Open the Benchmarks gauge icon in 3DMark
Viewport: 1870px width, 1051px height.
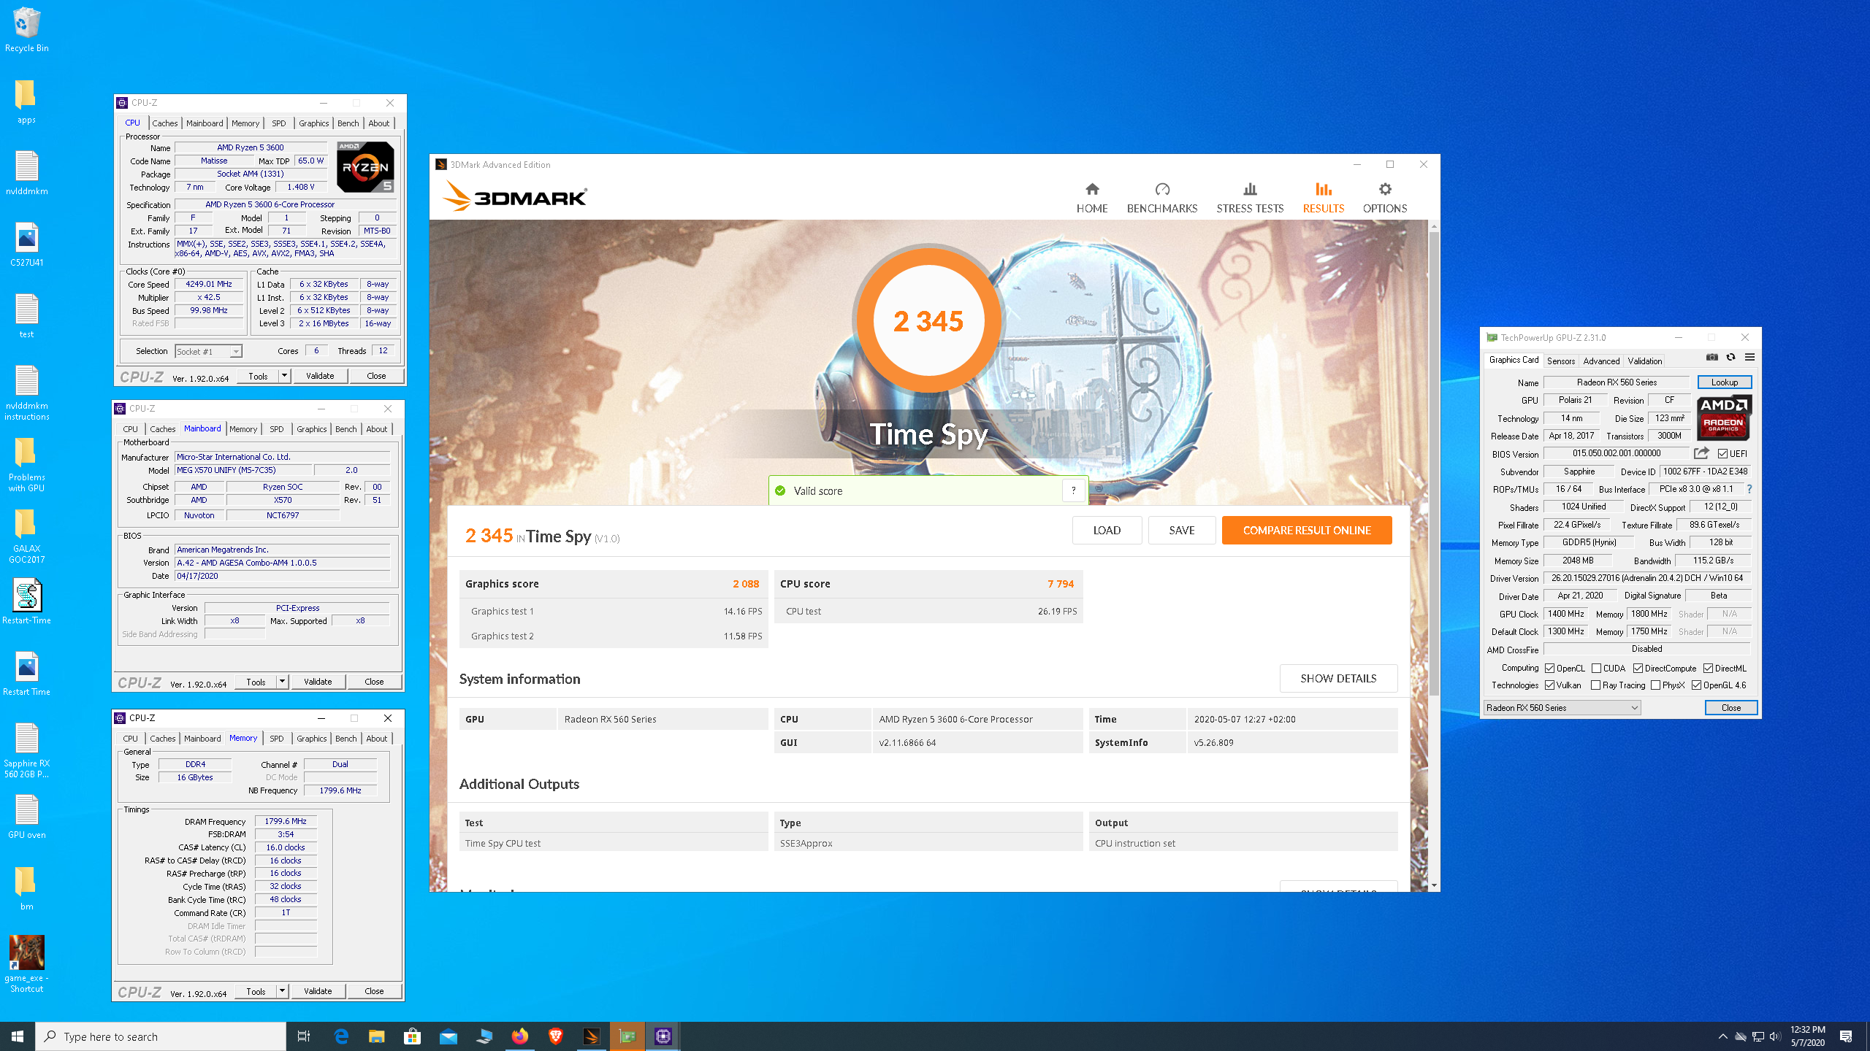[x=1162, y=190]
